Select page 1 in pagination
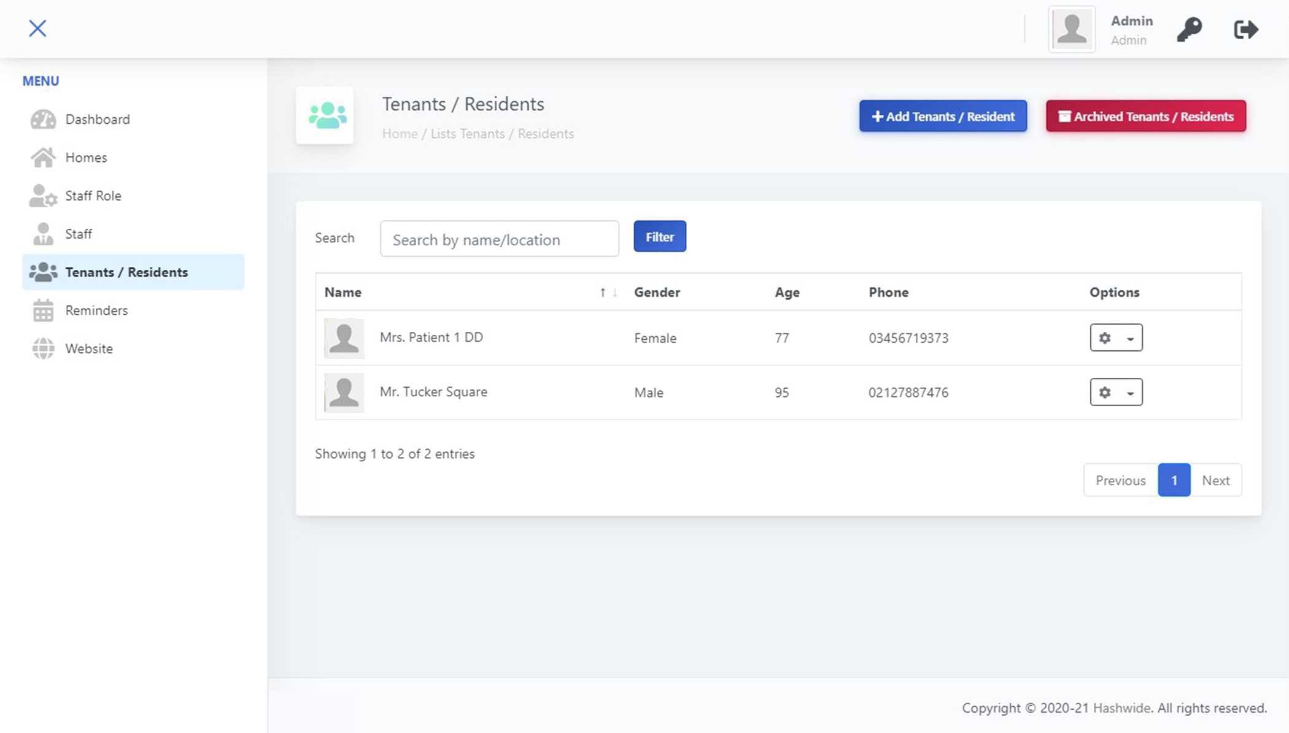Image resolution: width=1289 pixels, height=733 pixels. click(1174, 480)
